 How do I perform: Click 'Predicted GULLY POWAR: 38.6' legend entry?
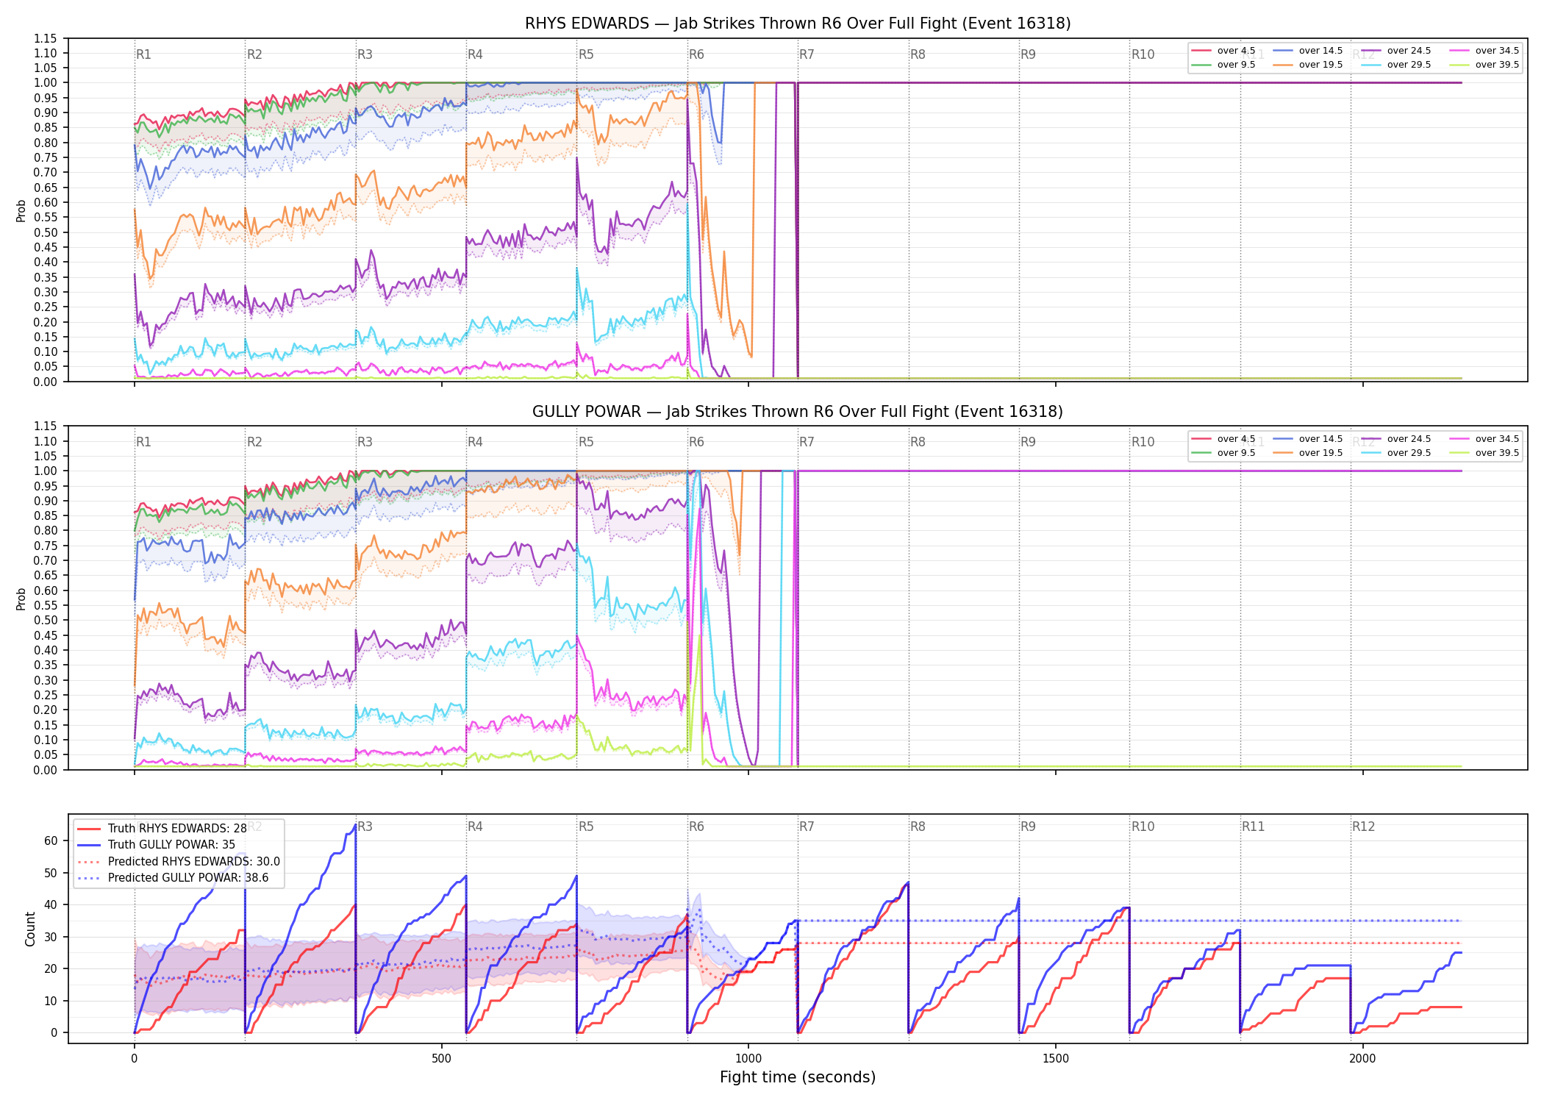(173, 878)
